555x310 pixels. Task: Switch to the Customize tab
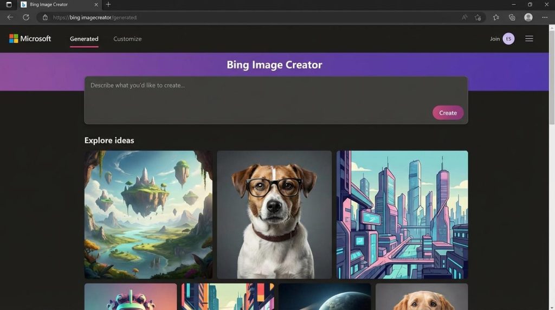pyautogui.click(x=127, y=39)
